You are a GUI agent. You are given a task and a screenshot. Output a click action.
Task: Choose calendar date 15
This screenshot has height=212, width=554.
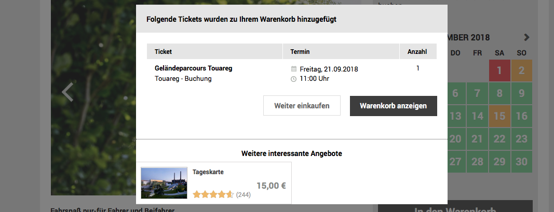(x=499, y=116)
